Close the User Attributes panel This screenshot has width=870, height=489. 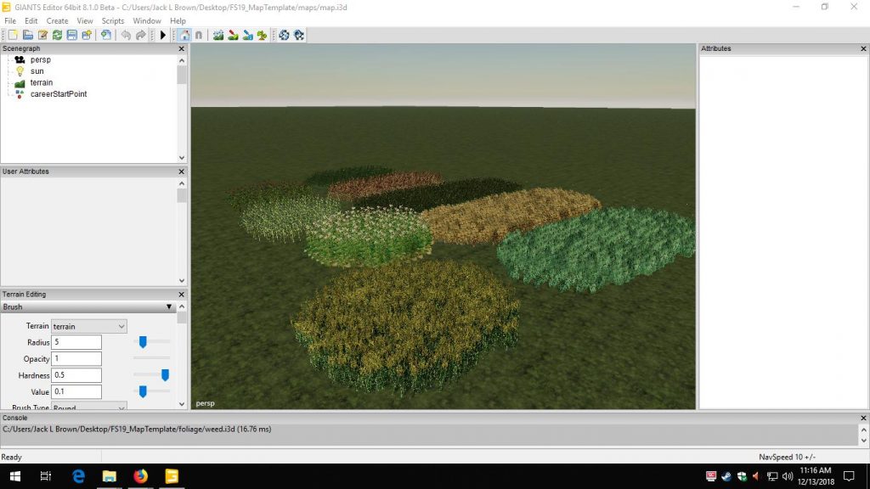pos(180,171)
